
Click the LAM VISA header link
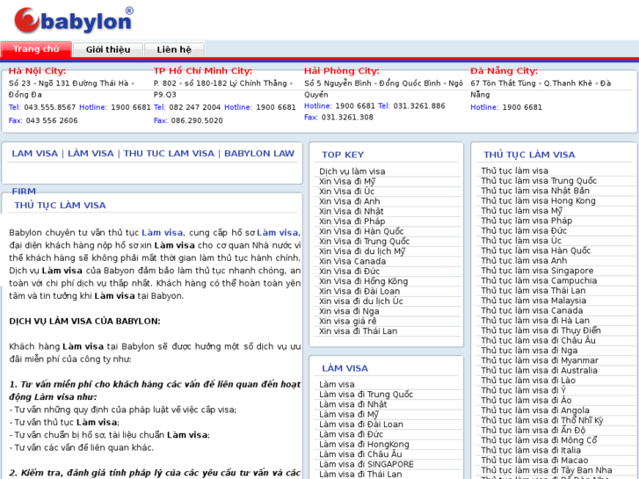(x=34, y=154)
